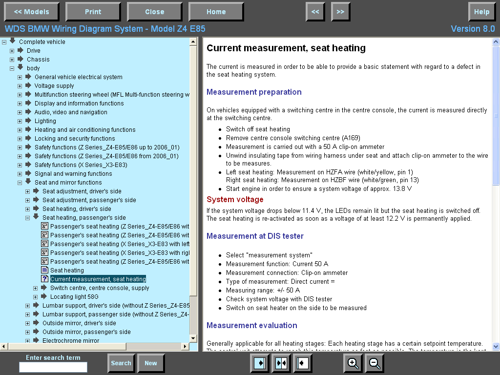The image size is (500, 375).
Task: Expand Heating and air conditioning functions node
Action: pos(20,130)
